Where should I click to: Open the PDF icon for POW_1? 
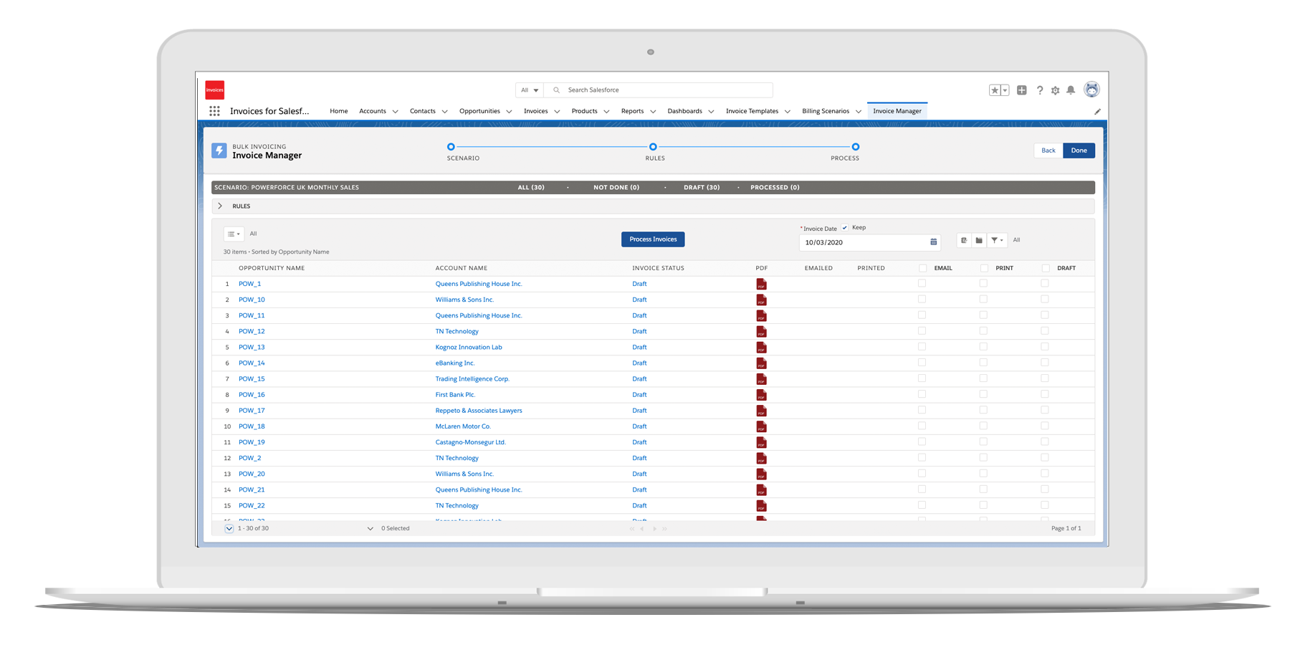pyautogui.click(x=761, y=285)
